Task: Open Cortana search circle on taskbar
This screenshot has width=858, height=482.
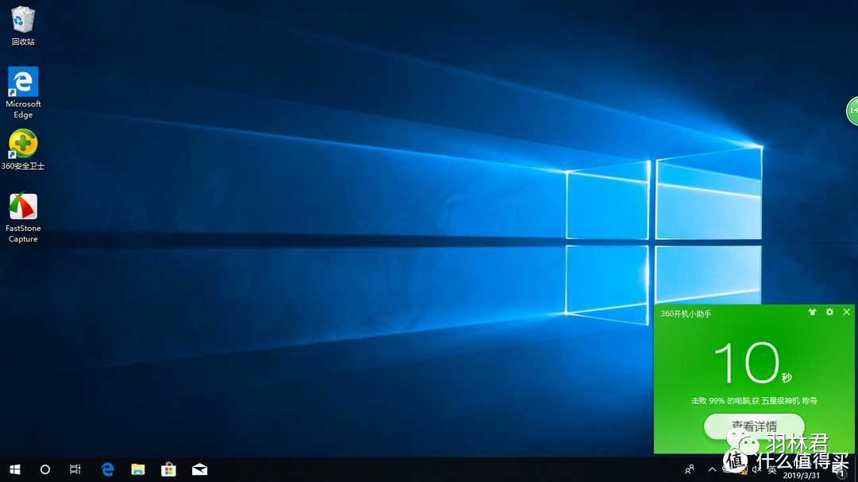Action: 44,469
